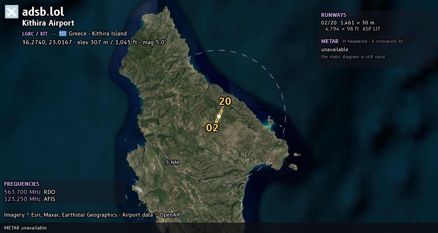
Task: Click the "Greece · Kithira Island" location text
Action: 98,33
